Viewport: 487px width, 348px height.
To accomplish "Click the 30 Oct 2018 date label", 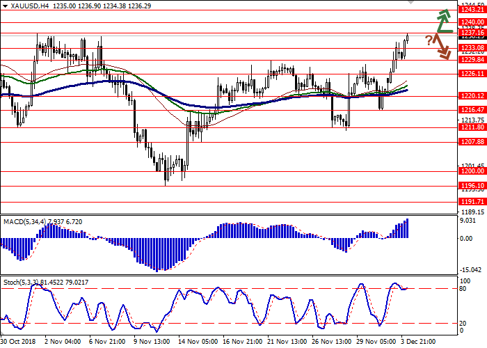I will (19, 342).
